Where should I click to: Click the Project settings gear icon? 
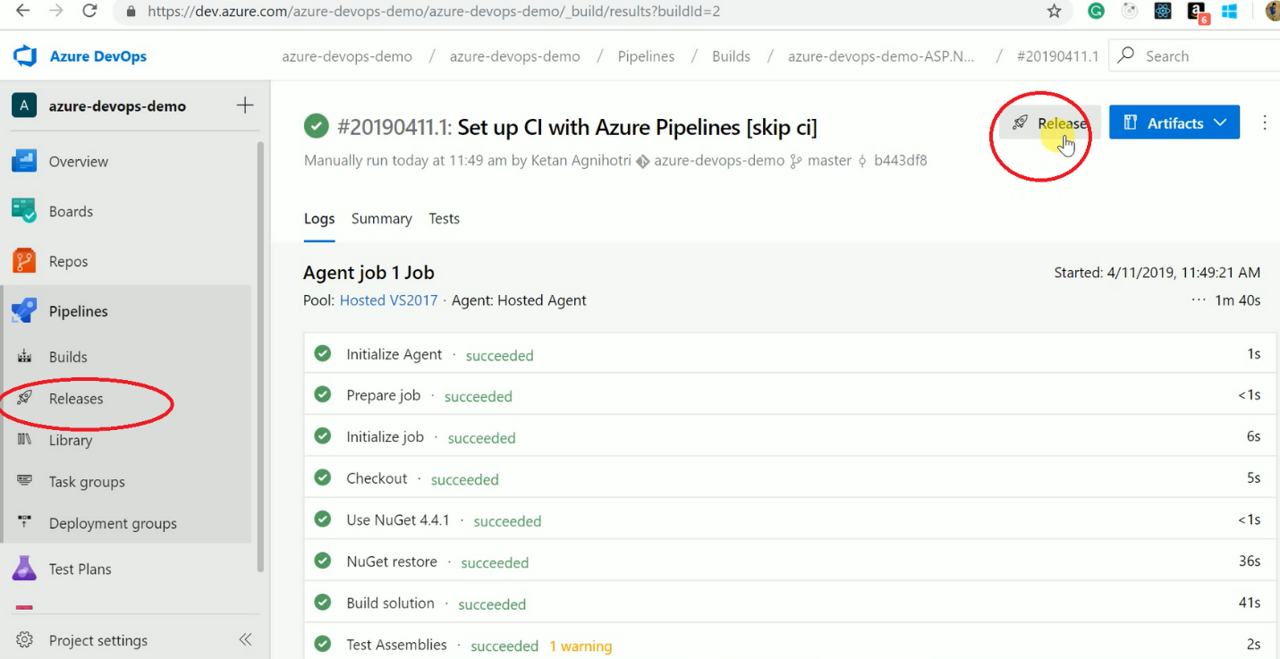[25, 640]
